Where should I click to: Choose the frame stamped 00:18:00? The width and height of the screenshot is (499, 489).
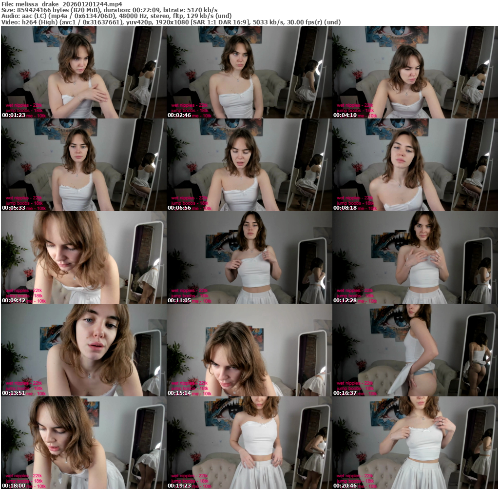click(x=84, y=443)
